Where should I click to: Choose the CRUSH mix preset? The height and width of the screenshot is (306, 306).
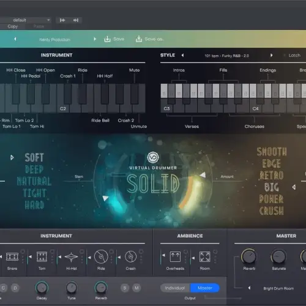272,211
